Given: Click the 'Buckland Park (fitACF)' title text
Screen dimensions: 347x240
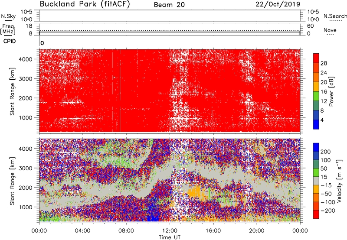Looking at the screenshot, I should (85, 4).
